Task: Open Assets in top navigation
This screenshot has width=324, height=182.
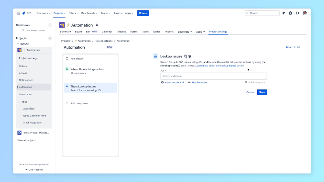Action: 118,13
